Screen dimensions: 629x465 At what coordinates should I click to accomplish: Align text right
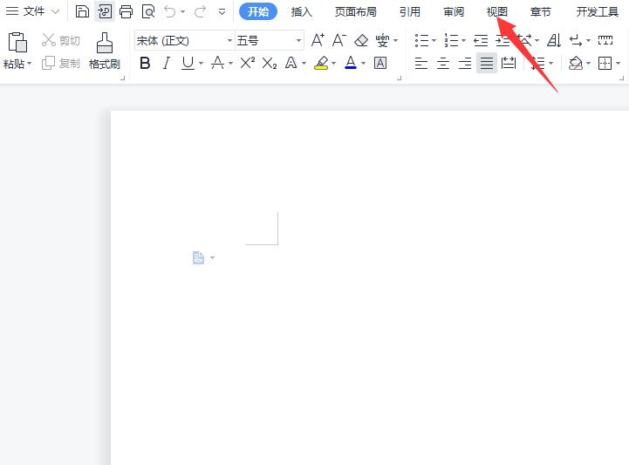click(464, 63)
